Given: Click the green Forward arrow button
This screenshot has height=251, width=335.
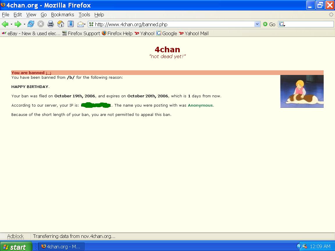Looking at the screenshot, I should pos(18,24).
